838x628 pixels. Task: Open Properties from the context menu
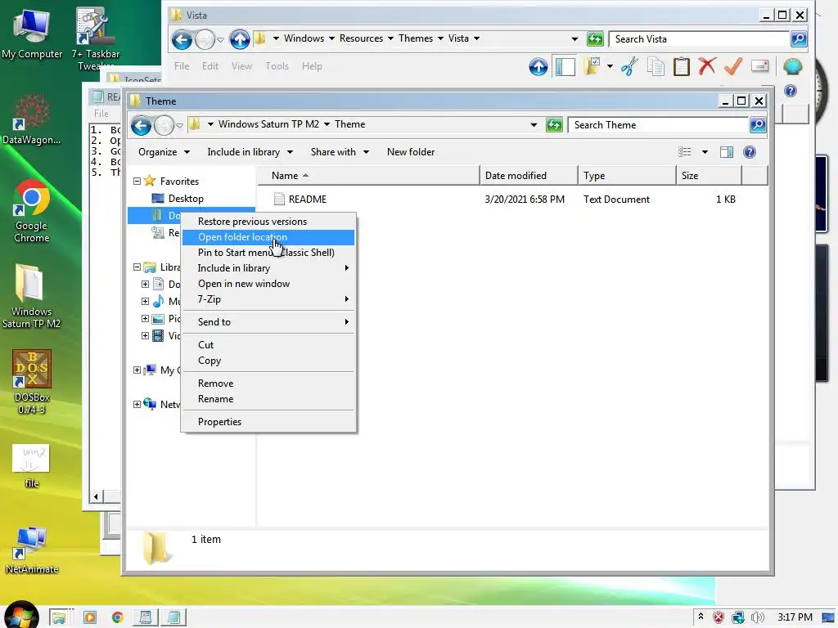coord(268,422)
